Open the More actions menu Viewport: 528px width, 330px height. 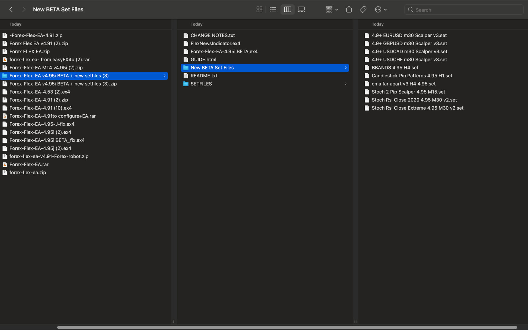coord(381,9)
